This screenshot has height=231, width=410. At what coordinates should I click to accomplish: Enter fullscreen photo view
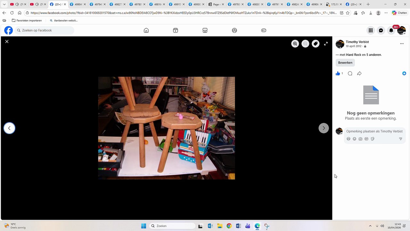coord(326,44)
